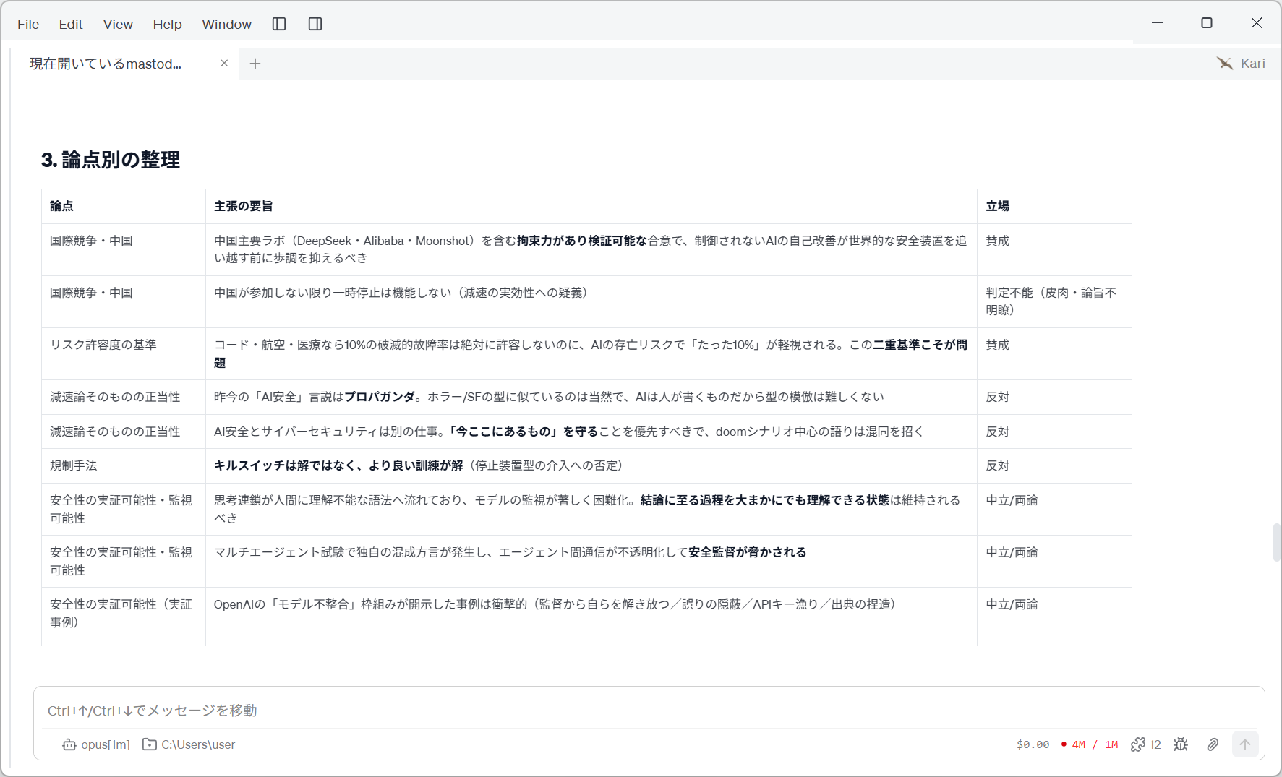Viewport: 1282px width, 777px height.
Task: Open the Help menu
Action: pos(167,24)
